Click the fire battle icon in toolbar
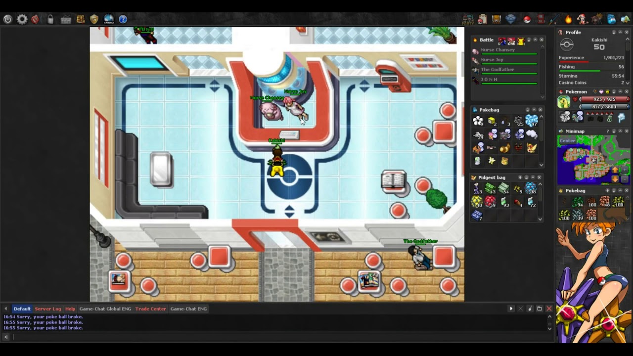The height and width of the screenshot is (356, 633). (x=568, y=19)
